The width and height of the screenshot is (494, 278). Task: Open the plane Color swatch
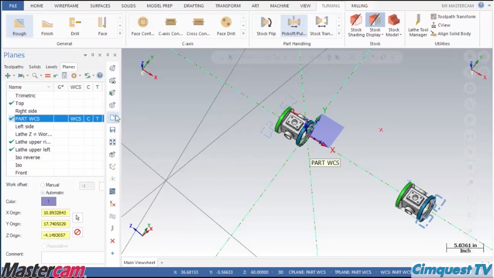tap(48, 201)
